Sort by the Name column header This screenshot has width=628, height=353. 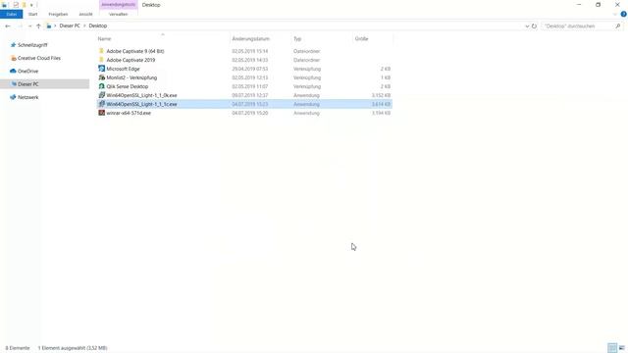pos(104,39)
